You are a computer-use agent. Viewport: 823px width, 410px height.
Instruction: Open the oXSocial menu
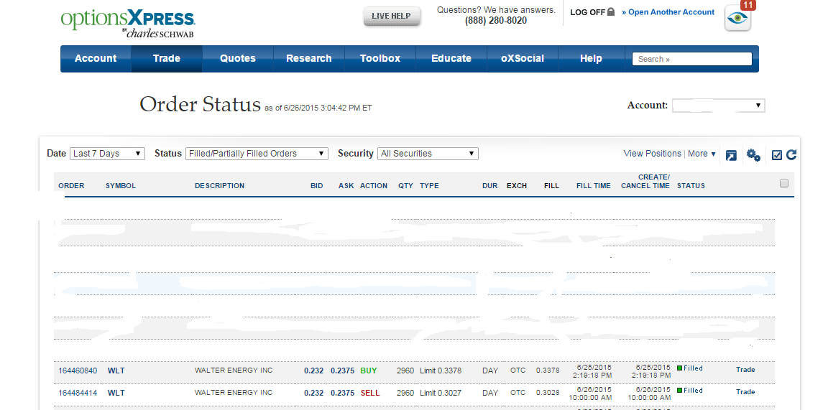tap(523, 58)
